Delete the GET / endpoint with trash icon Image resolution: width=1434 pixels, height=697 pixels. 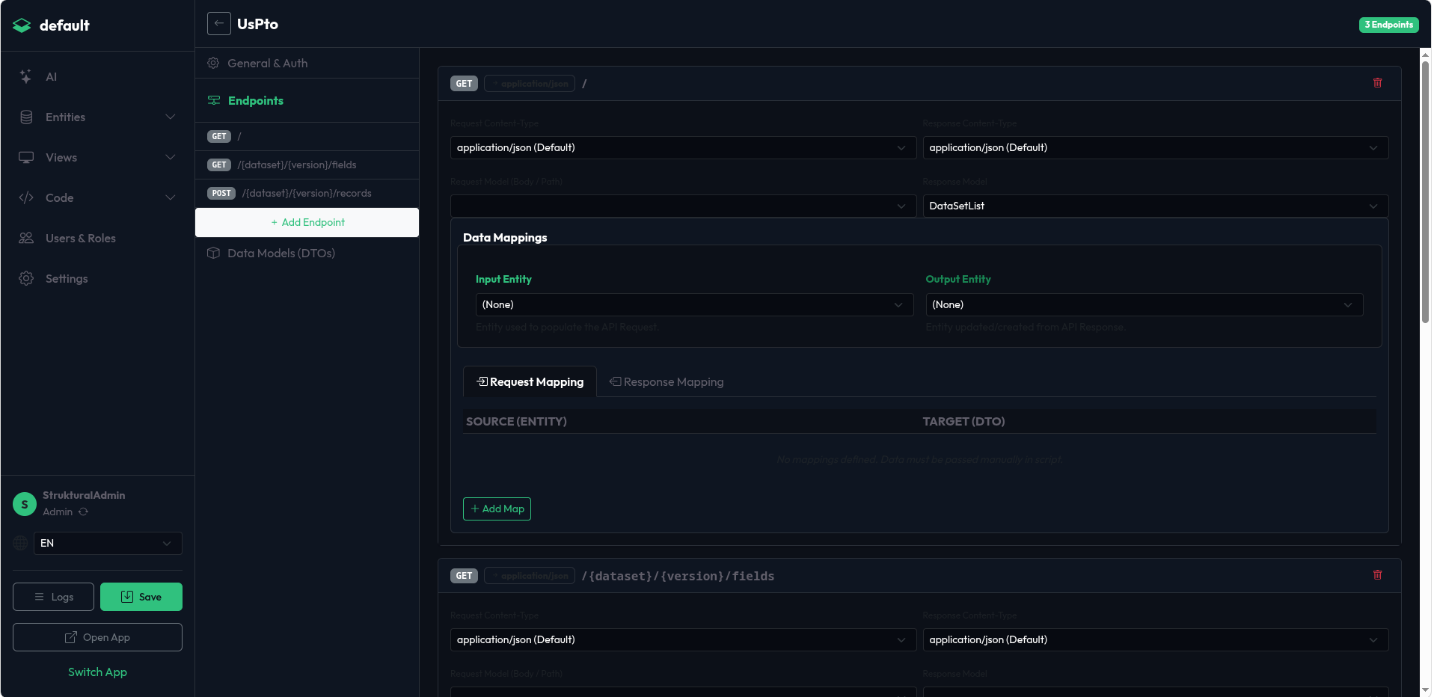point(1377,83)
